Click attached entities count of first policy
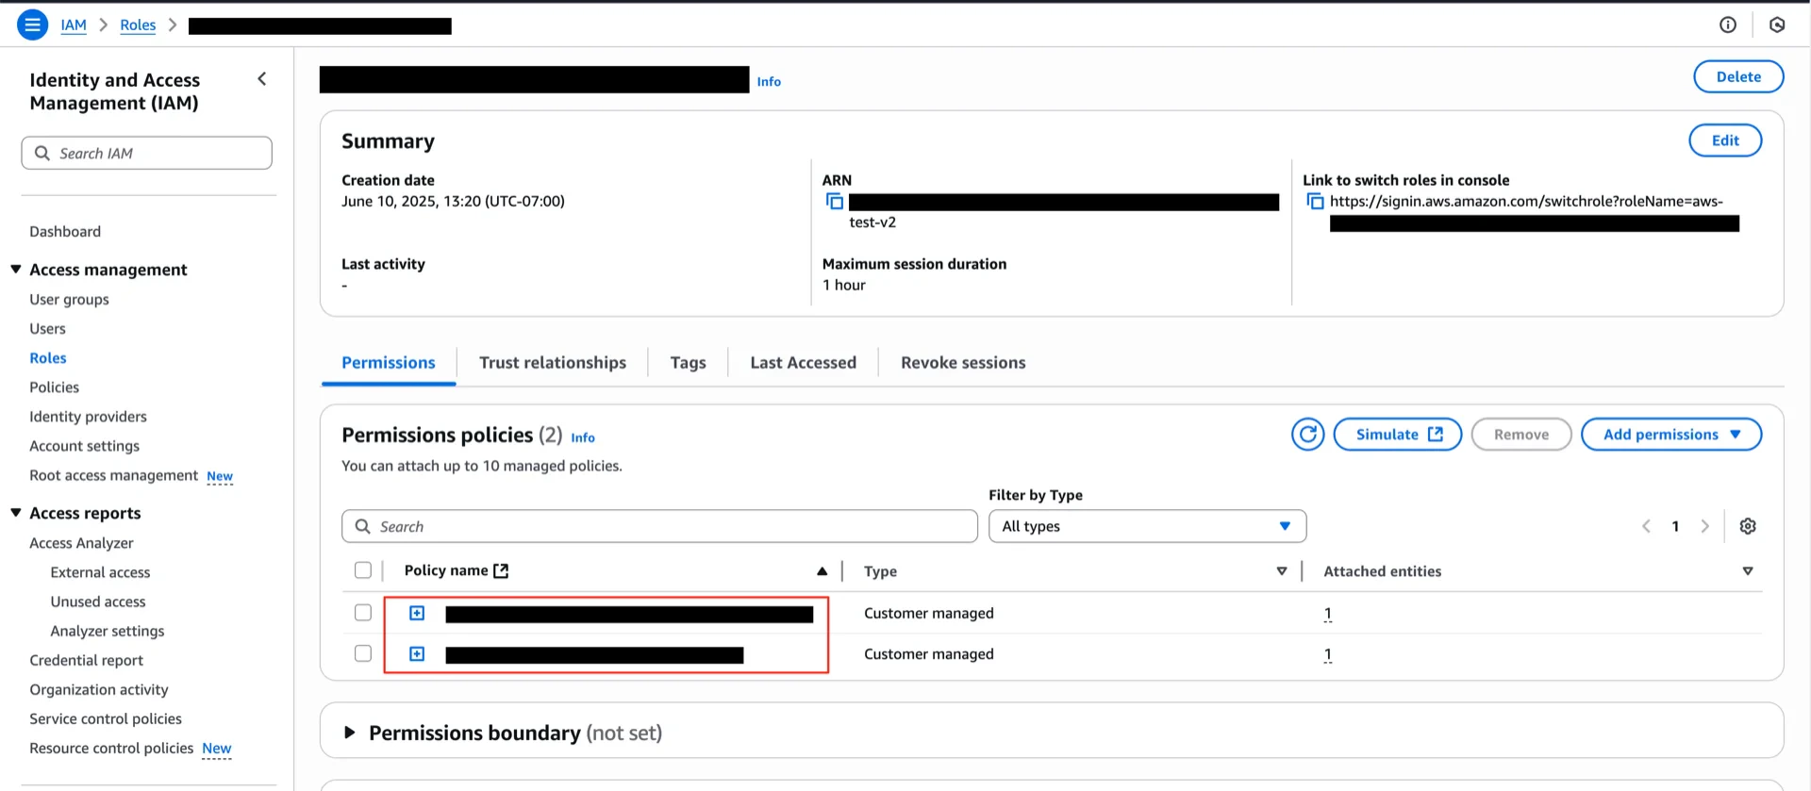The height and width of the screenshot is (791, 1811). click(1327, 614)
